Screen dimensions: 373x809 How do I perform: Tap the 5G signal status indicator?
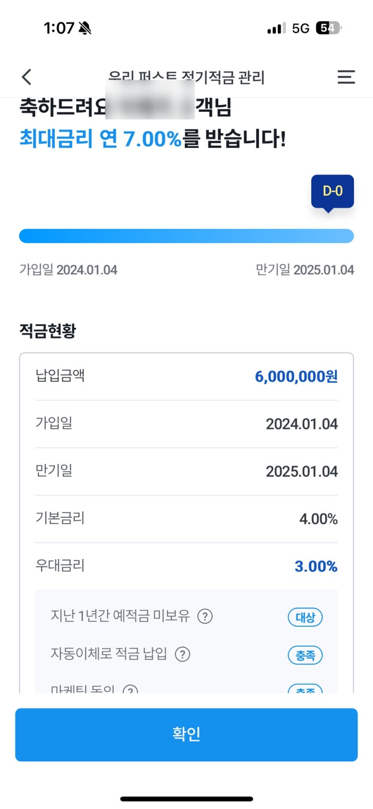coord(300,28)
